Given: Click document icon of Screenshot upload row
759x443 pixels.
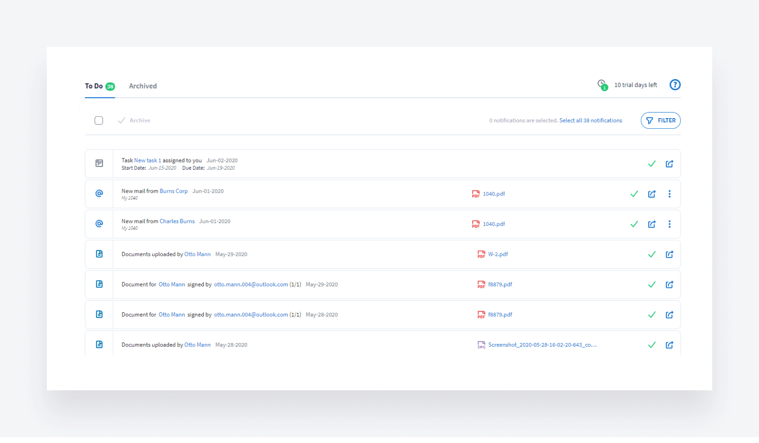Looking at the screenshot, I should coord(99,345).
